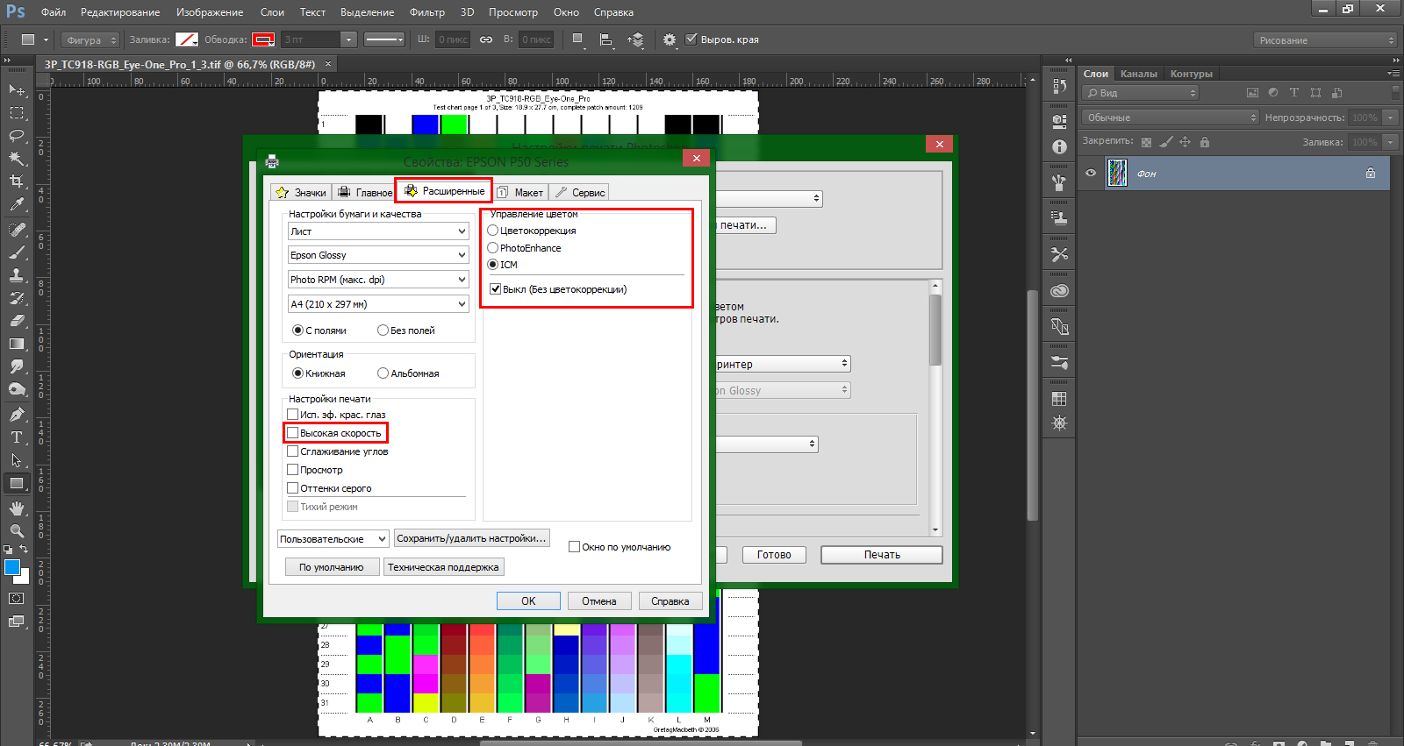Enable Сглаживание углов checkbox
The height and width of the screenshot is (746, 1404).
(x=293, y=451)
